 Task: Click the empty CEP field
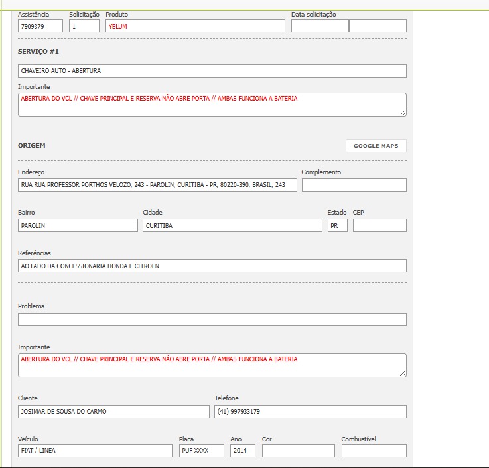click(x=380, y=225)
